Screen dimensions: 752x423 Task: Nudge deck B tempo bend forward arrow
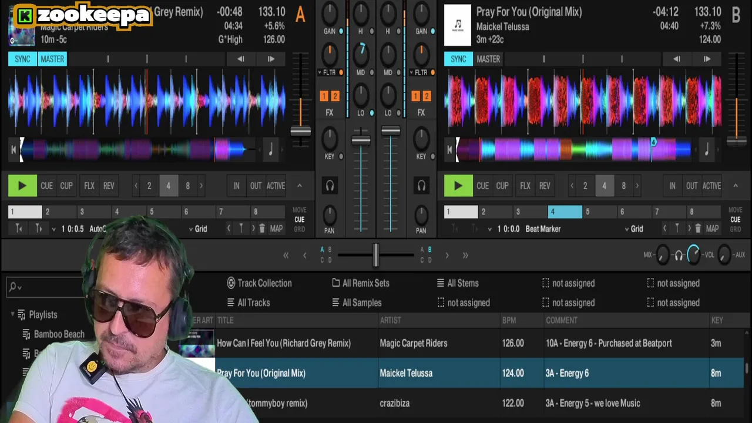707,59
